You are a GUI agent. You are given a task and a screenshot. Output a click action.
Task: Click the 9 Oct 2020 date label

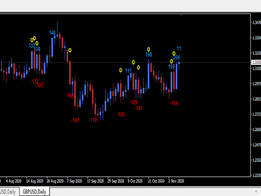tap(135, 181)
